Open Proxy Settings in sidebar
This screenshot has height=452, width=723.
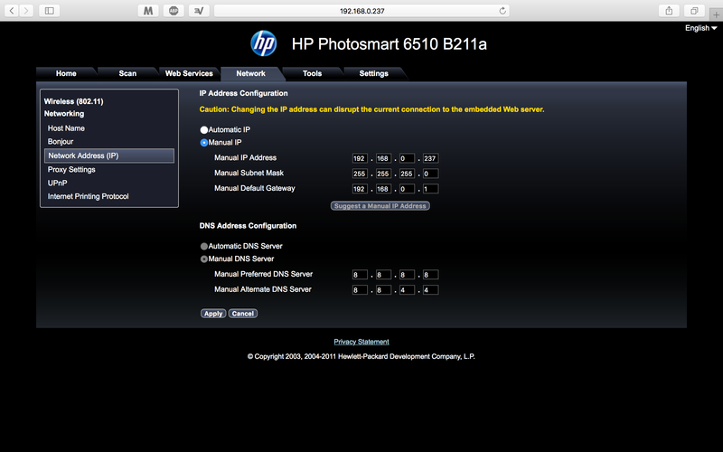point(71,170)
